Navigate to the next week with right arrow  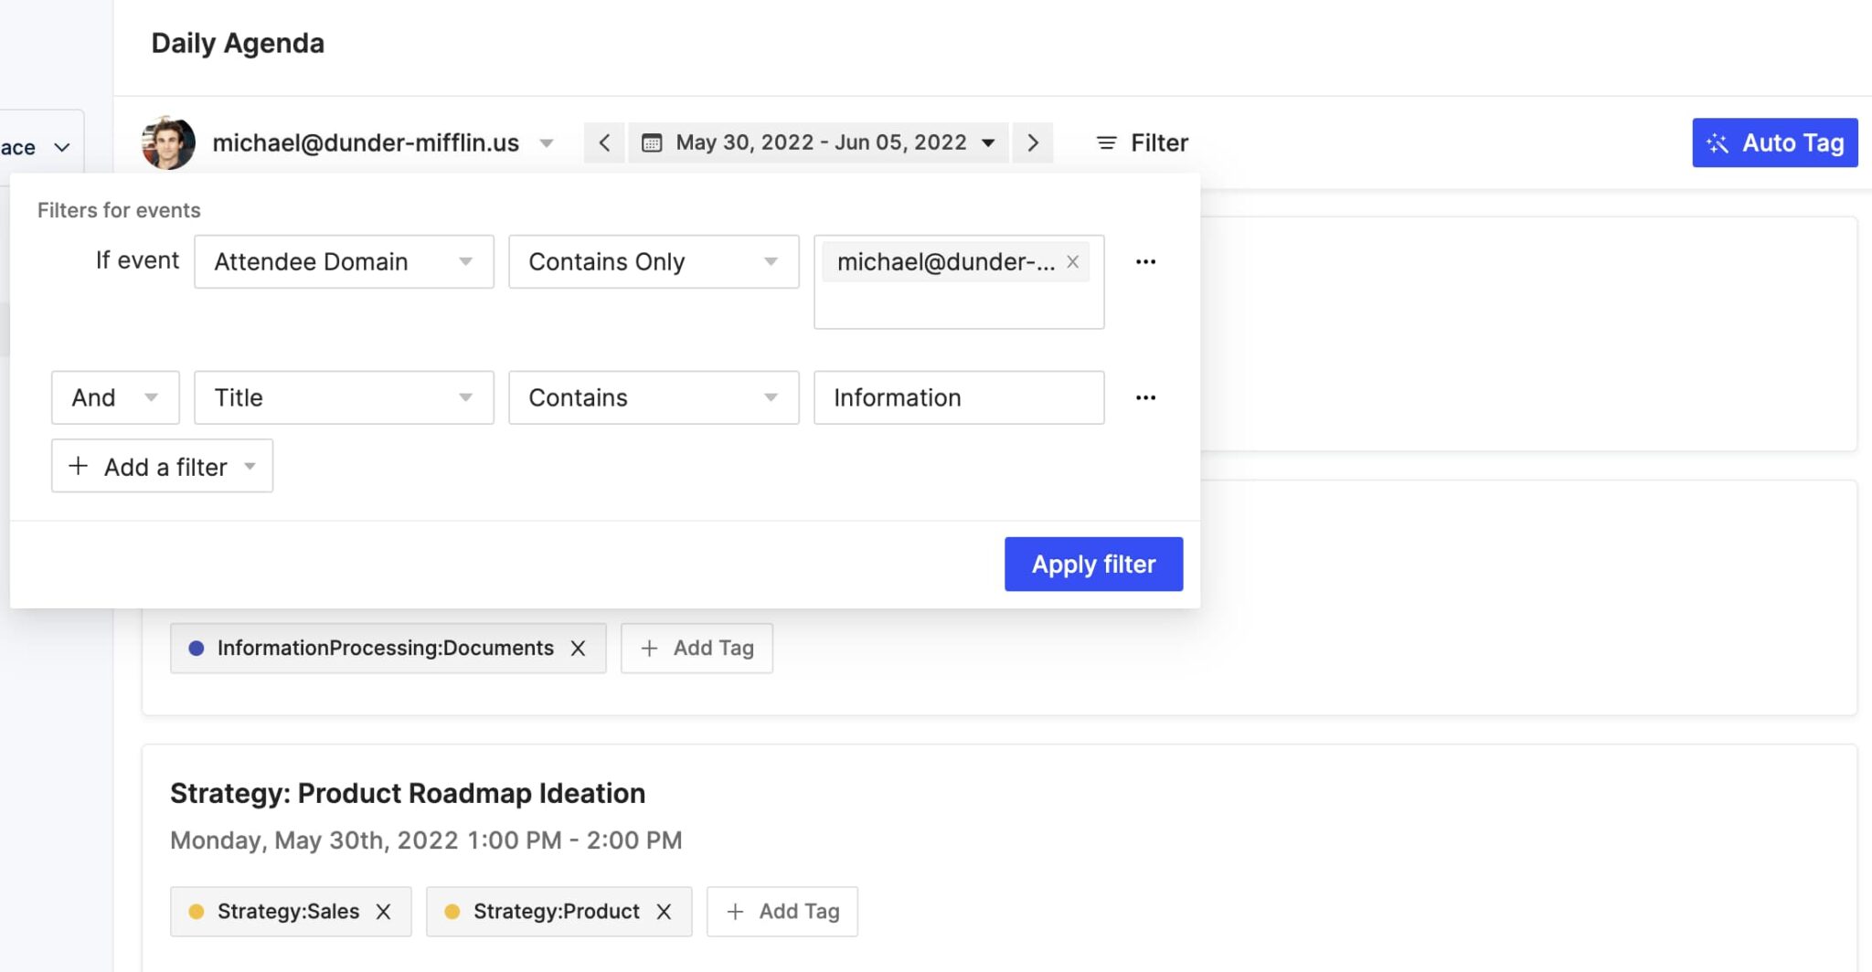click(1033, 142)
